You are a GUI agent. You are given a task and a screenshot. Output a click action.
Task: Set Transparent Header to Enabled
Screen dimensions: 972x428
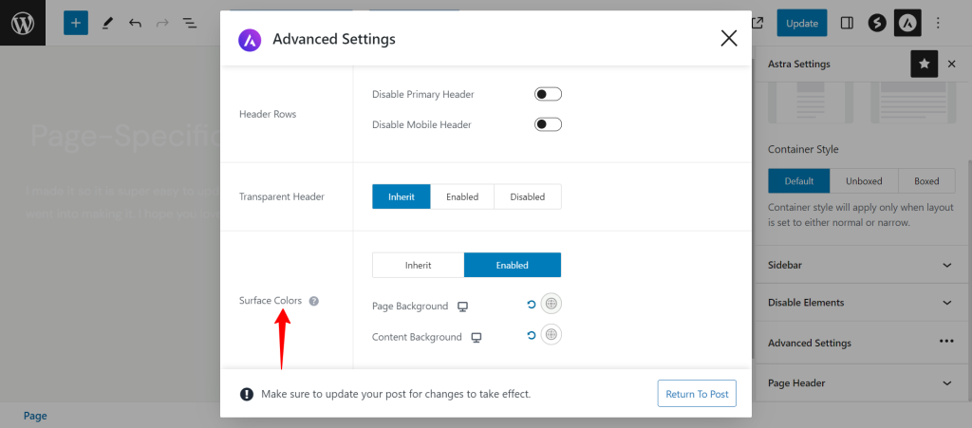462,197
